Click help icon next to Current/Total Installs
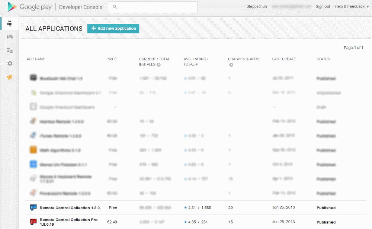372x229 pixels. [x=159, y=65]
